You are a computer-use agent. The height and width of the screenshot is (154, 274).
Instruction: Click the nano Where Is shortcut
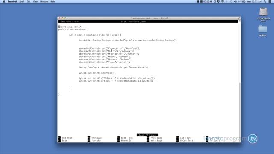(x=124, y=141)
